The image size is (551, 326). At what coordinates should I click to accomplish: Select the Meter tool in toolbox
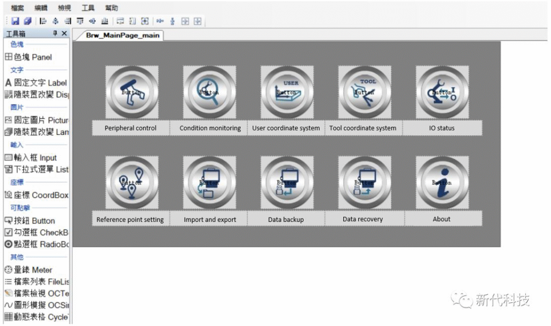point(29,270)
